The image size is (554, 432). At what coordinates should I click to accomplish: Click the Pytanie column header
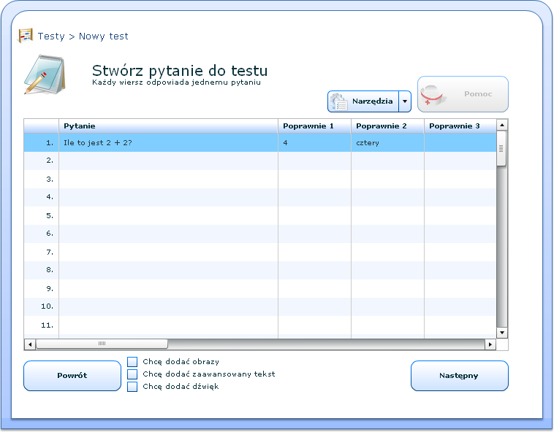coord(168,126)
